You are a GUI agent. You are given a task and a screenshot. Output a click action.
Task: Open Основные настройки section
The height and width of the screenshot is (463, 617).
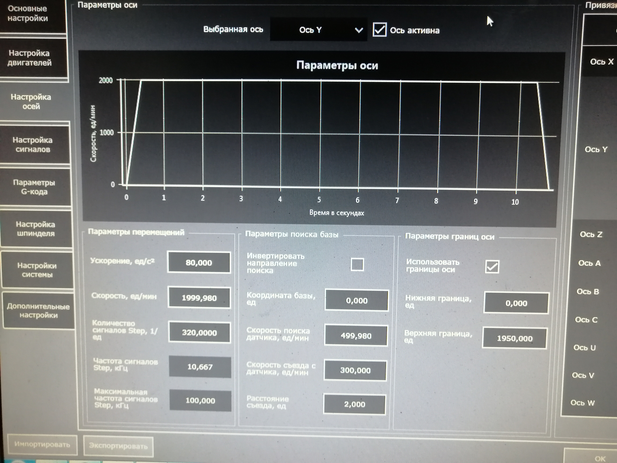[x=28, y=14]
